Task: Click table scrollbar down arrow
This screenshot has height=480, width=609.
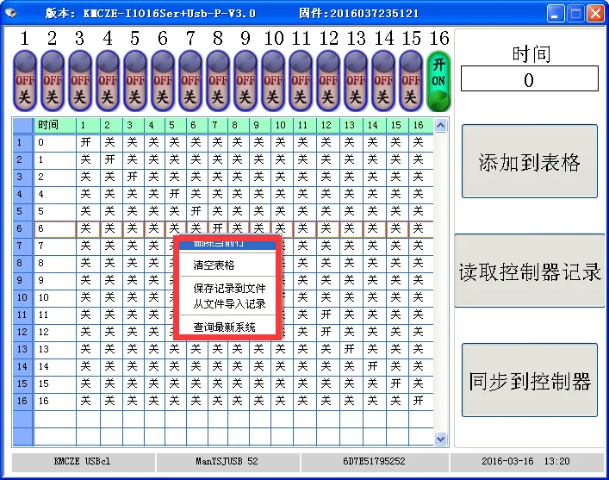Action: [440, 439]
